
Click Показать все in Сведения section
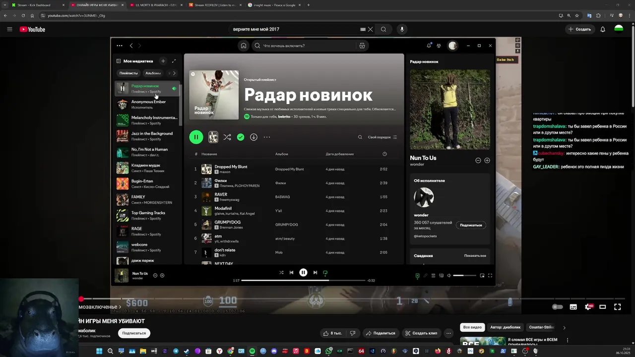475,256
